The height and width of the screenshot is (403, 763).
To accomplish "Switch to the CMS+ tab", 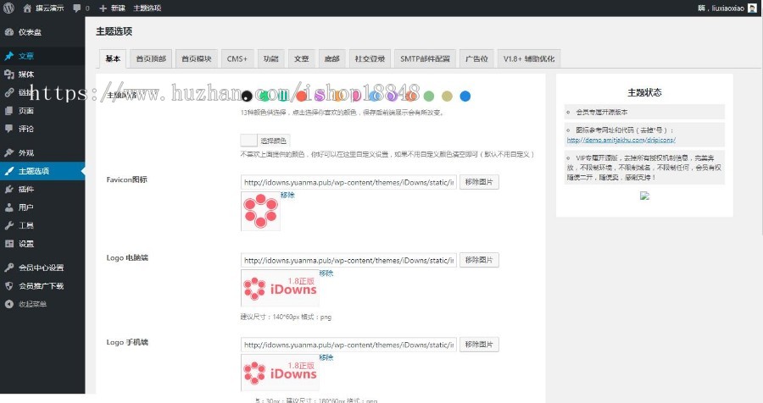I will click(x=237, y=58).
